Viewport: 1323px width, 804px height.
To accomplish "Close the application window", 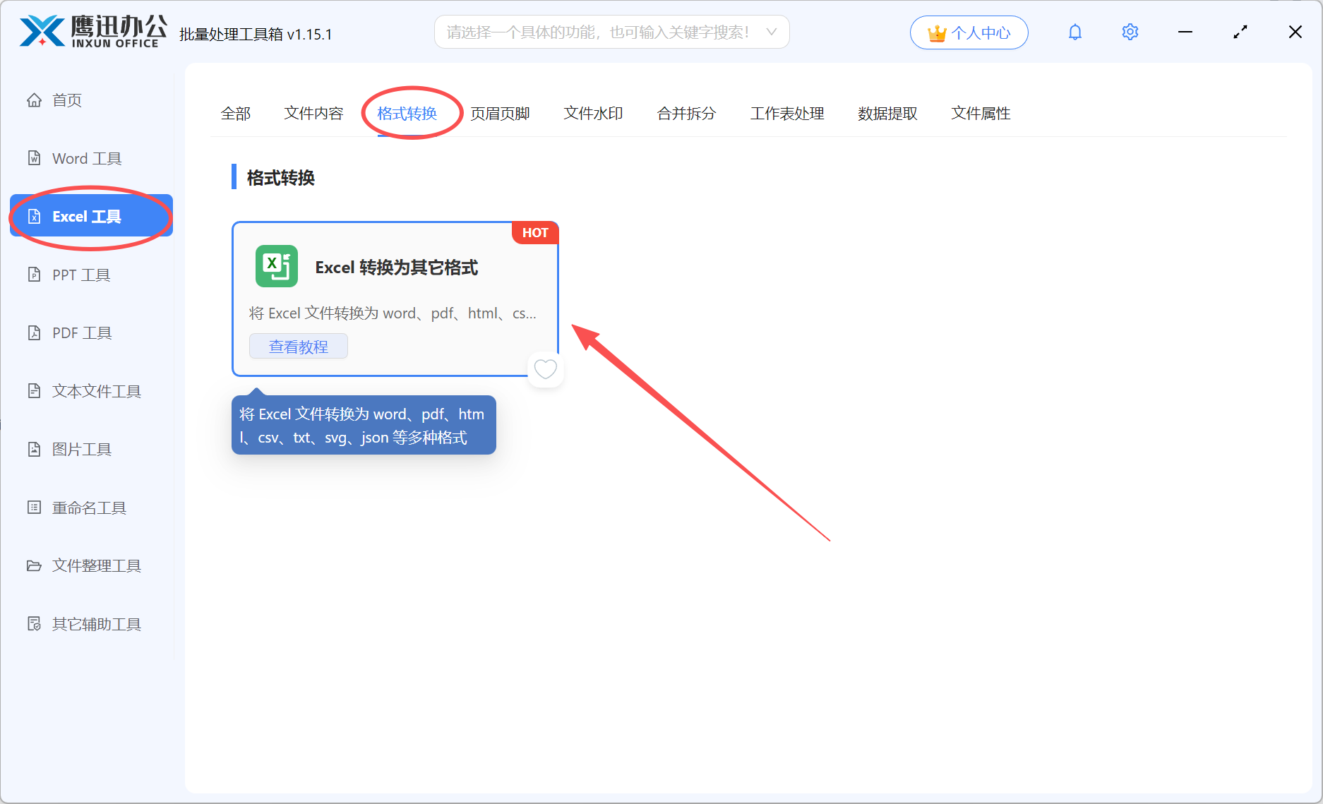I will (1295, 32).
